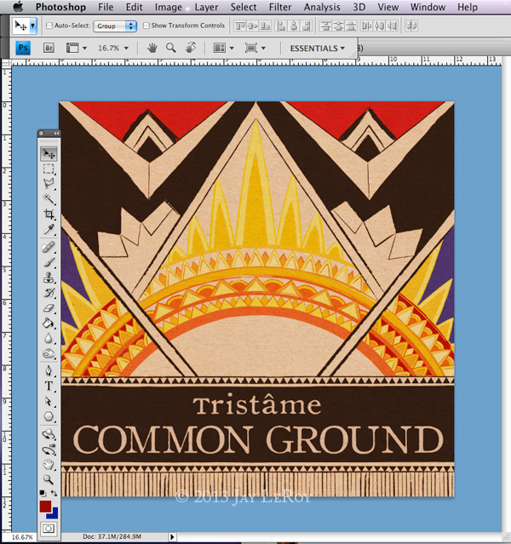Click the Rotate View tool in application bar
Screen dimensions: 511x544
pos(190,48)
